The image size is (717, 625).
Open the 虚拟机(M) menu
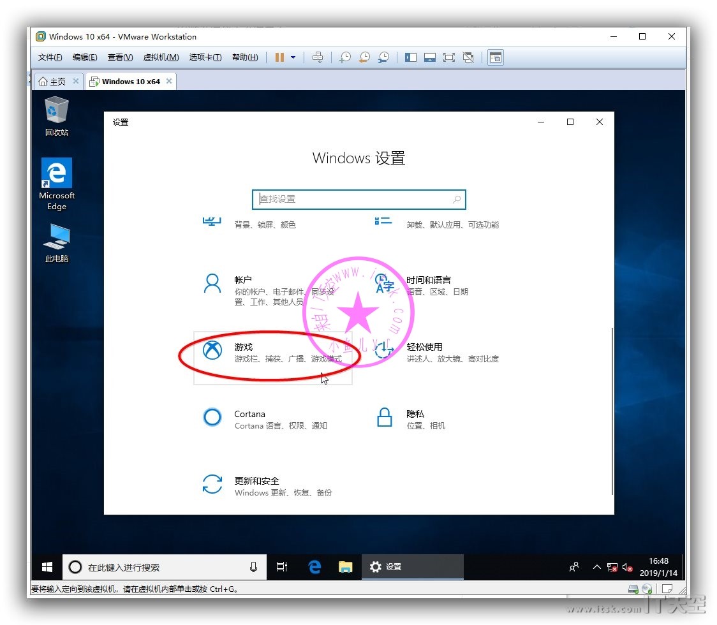click(x=161, y=57)
